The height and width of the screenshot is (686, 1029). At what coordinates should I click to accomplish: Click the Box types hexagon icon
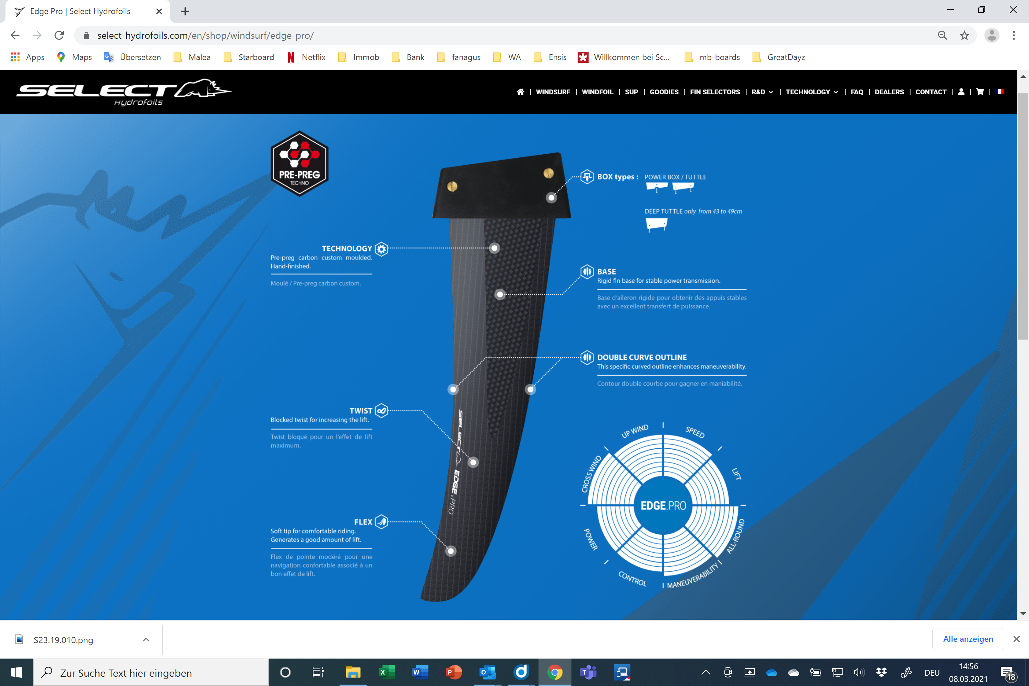(587, 177)
